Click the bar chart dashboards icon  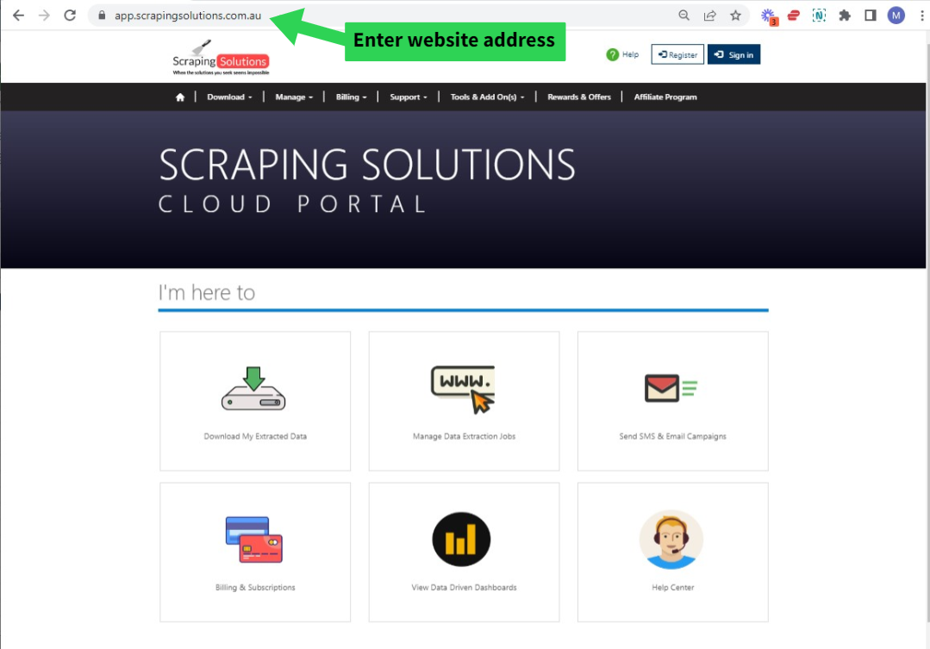point(461,540)
